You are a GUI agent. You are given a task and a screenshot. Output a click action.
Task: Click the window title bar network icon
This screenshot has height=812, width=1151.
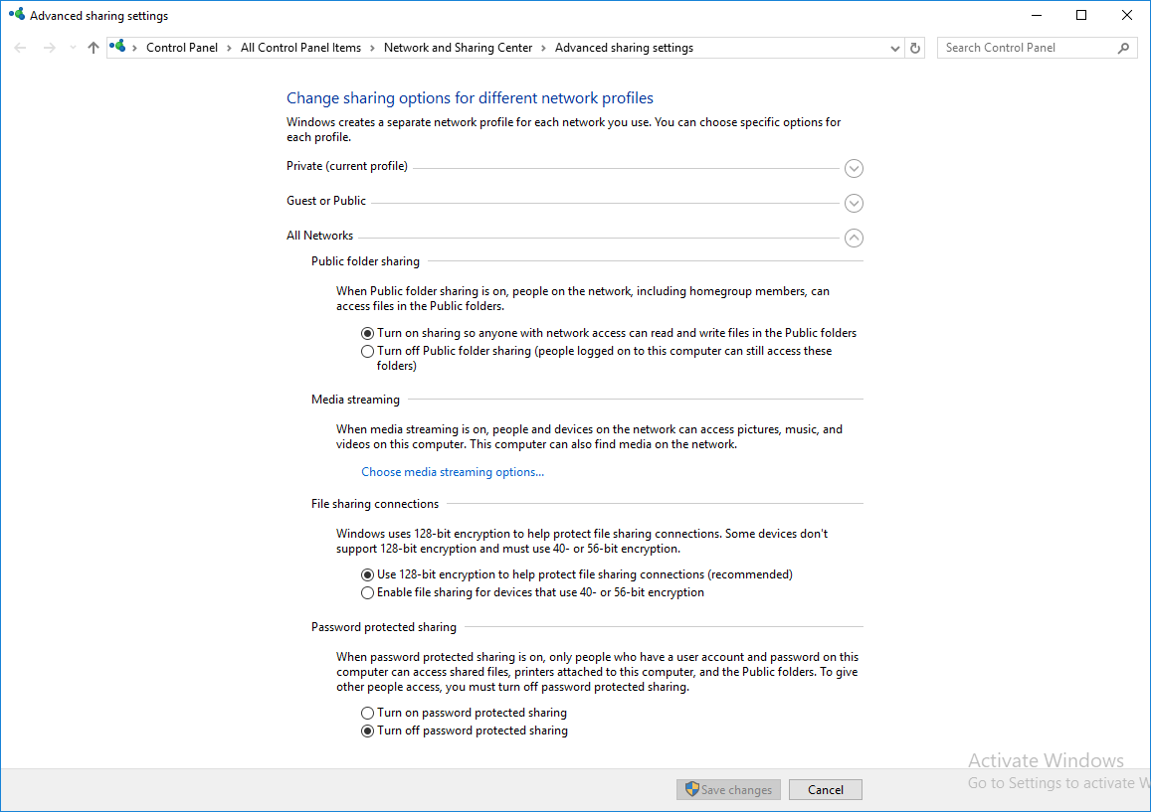click(x=17, y=14)
